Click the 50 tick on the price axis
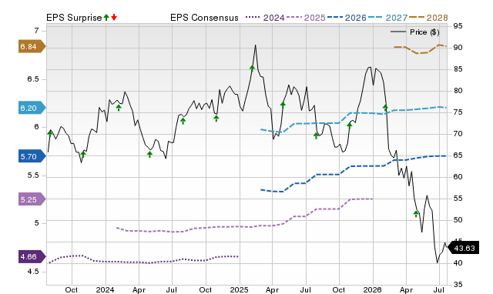The width and height of the screenshot is (493, 294). 458,220
